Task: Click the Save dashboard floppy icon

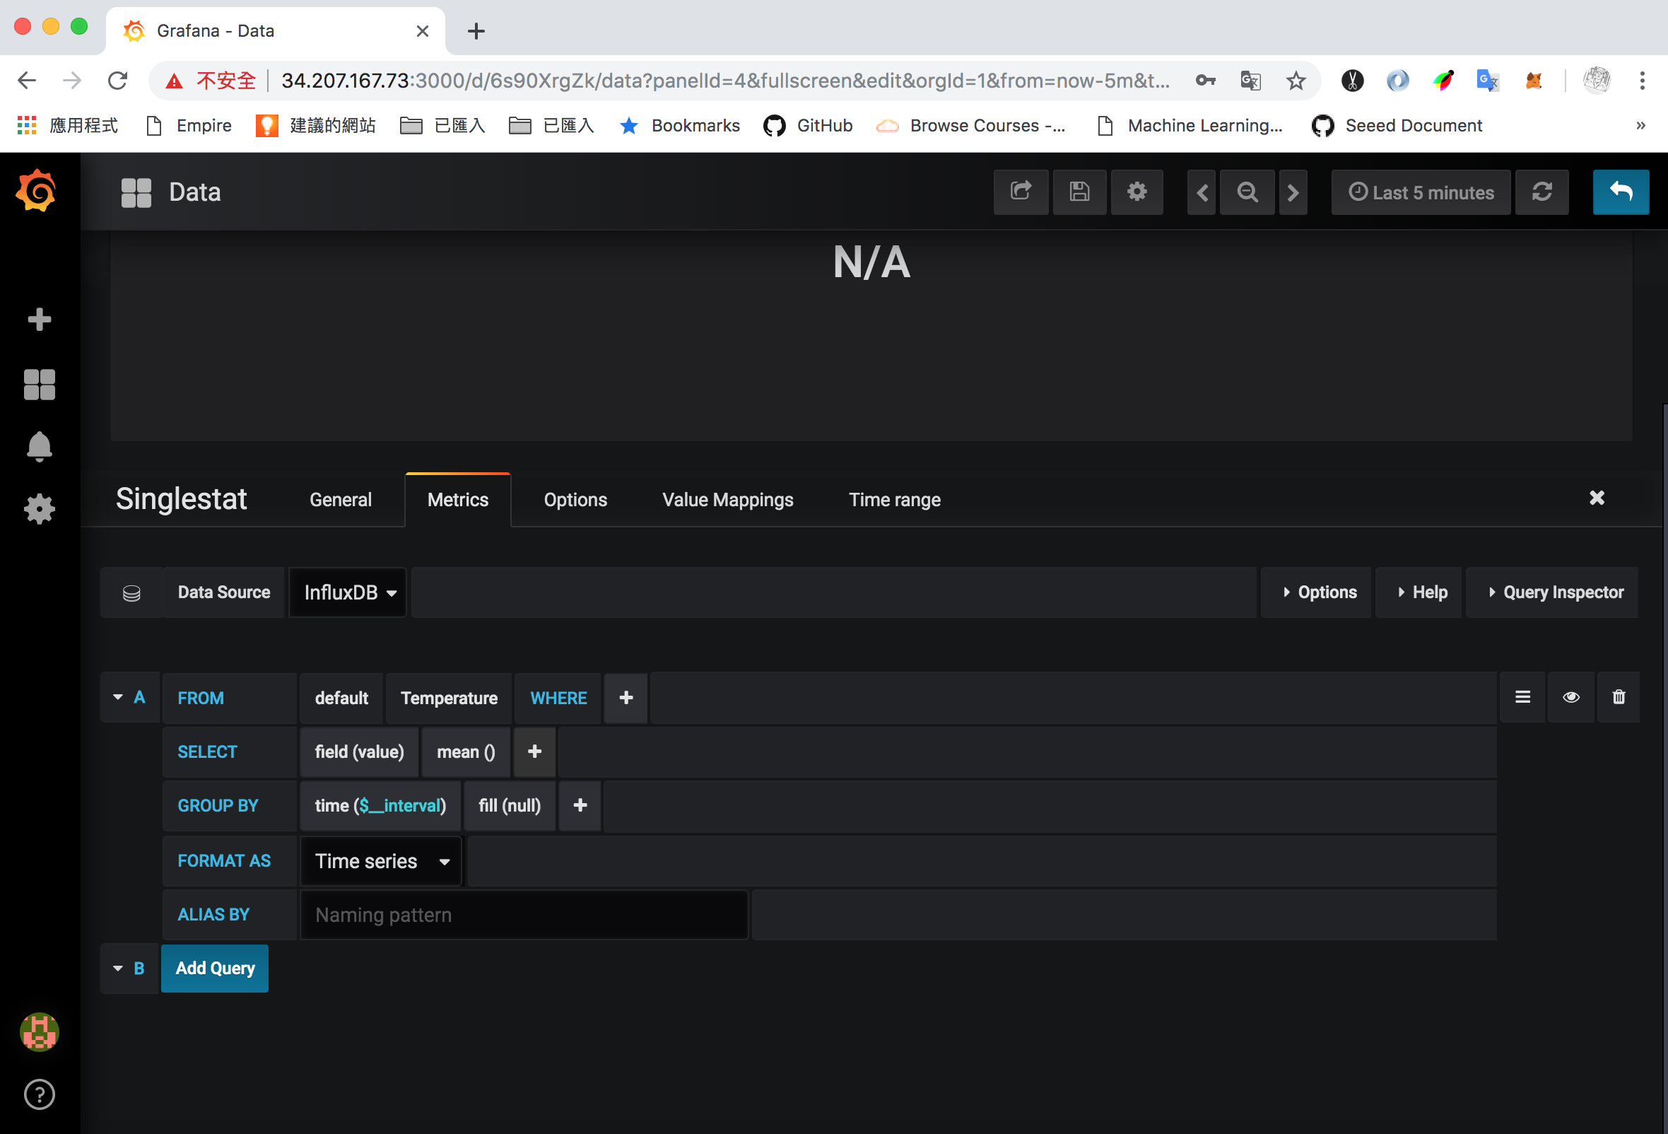Action: coord(1079,192)
